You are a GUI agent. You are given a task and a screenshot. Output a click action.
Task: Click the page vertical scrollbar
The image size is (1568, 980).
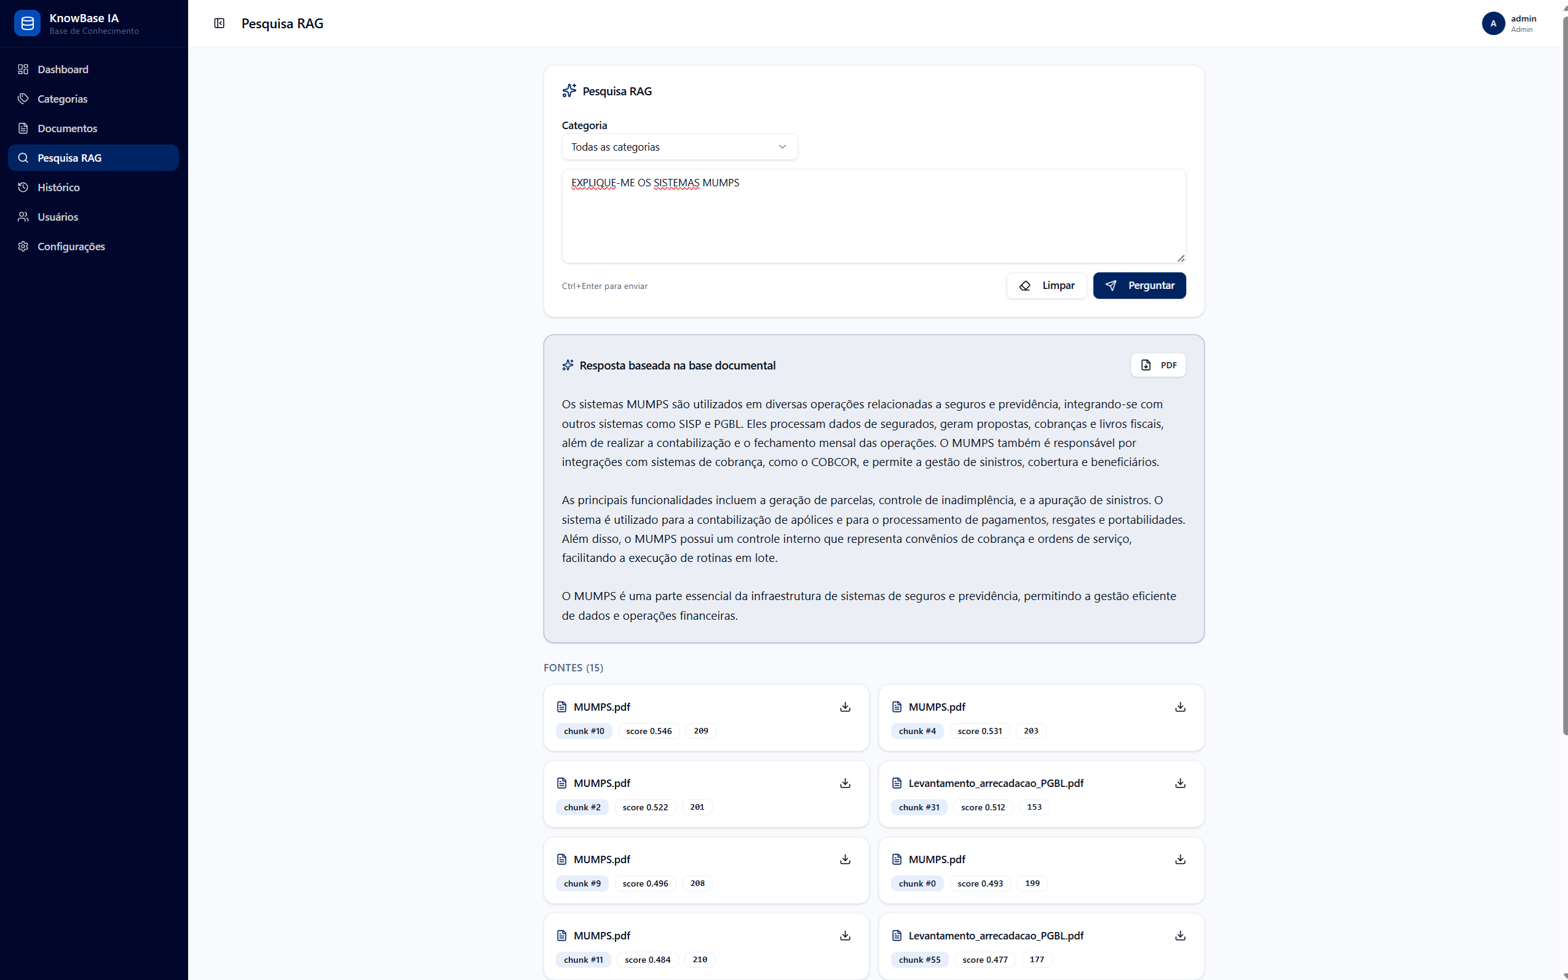1564,376
